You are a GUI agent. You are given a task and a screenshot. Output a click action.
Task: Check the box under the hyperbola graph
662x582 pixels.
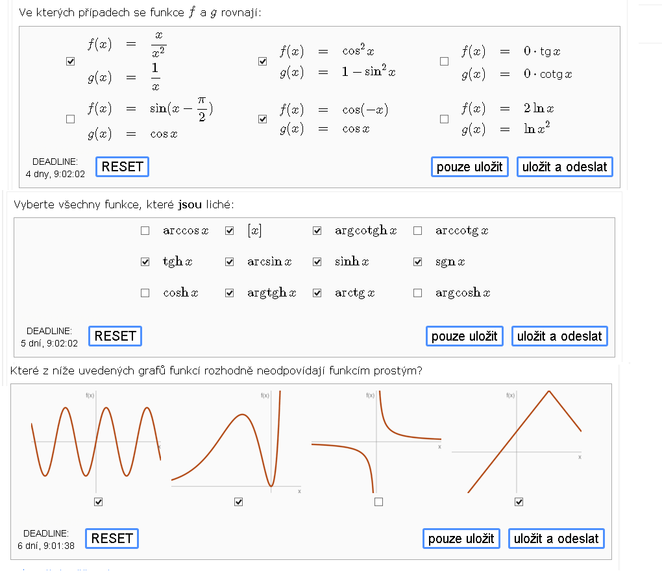pos(379,502)
